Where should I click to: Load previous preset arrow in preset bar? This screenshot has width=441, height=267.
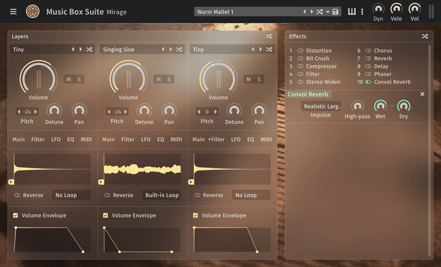[304, 12]
